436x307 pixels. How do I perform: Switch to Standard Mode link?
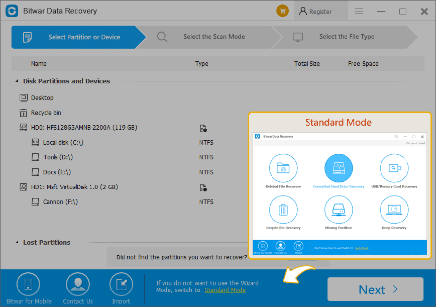point(225,290)
